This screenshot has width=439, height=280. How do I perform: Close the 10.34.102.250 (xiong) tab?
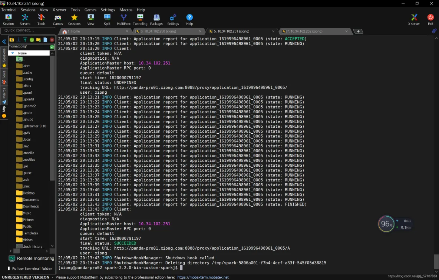click(200, 31)
